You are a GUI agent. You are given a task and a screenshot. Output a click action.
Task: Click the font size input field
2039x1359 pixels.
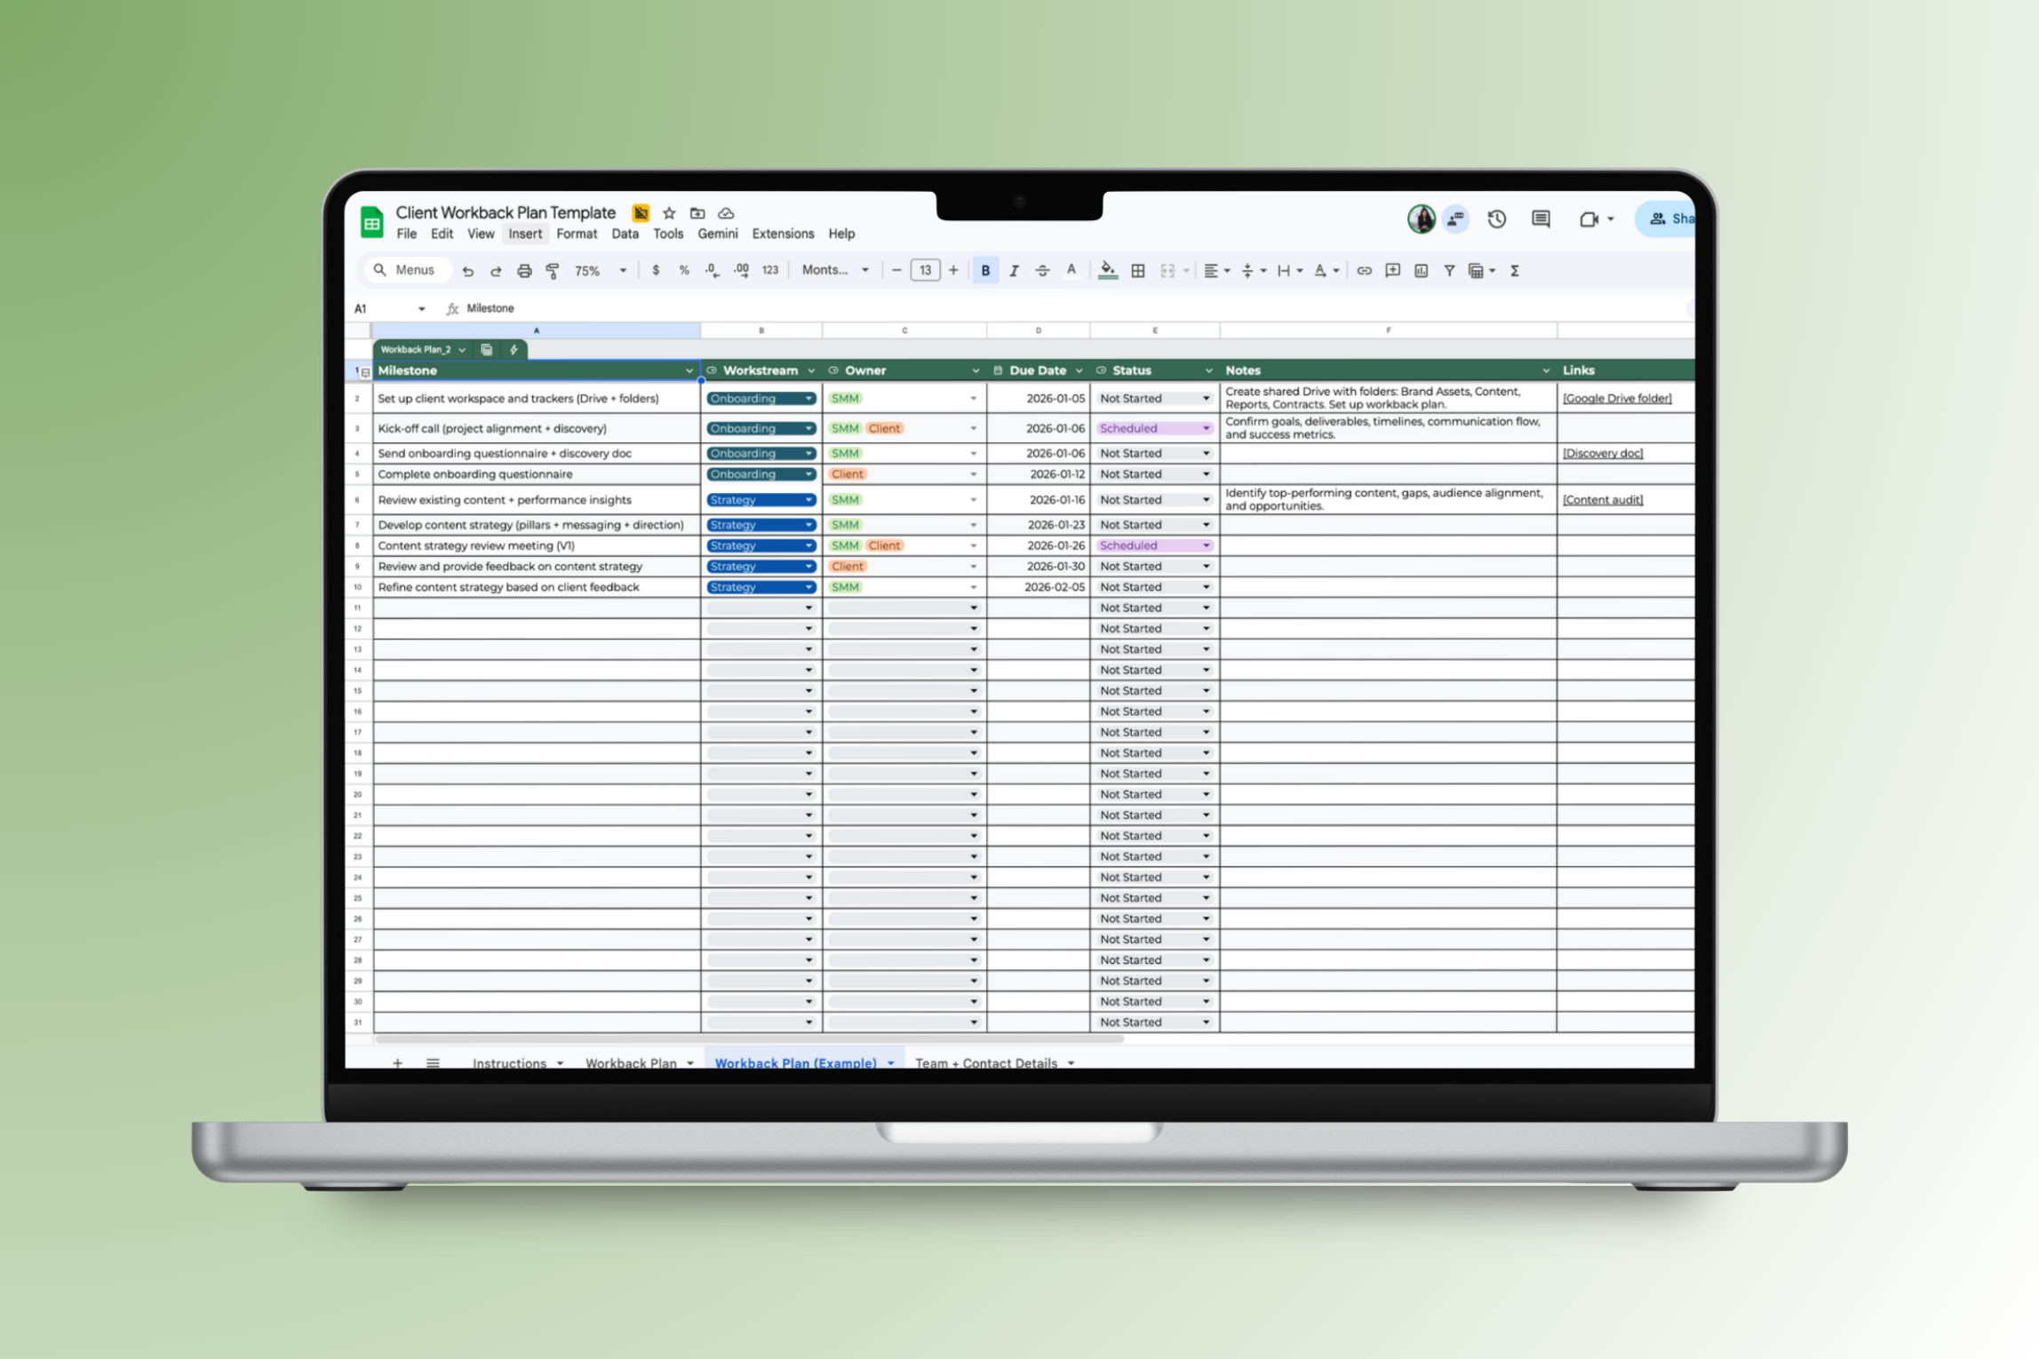point(925,270)
